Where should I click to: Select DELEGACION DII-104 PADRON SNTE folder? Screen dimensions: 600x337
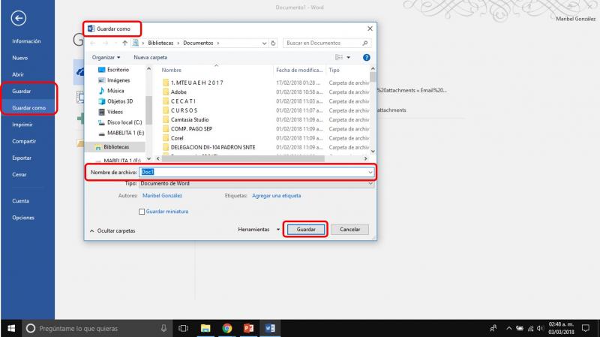pos(213,147)
